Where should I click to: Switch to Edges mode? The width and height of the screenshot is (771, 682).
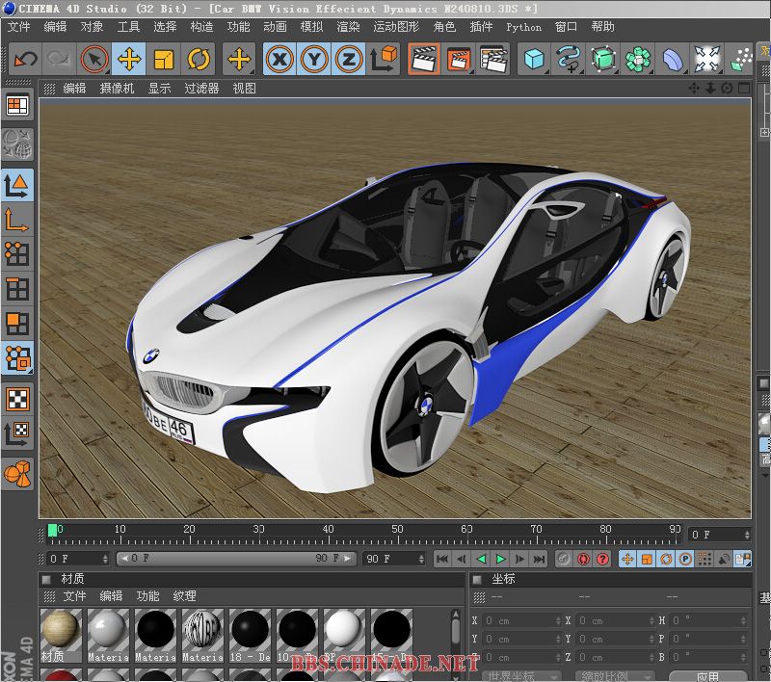[x=17, y=289]
